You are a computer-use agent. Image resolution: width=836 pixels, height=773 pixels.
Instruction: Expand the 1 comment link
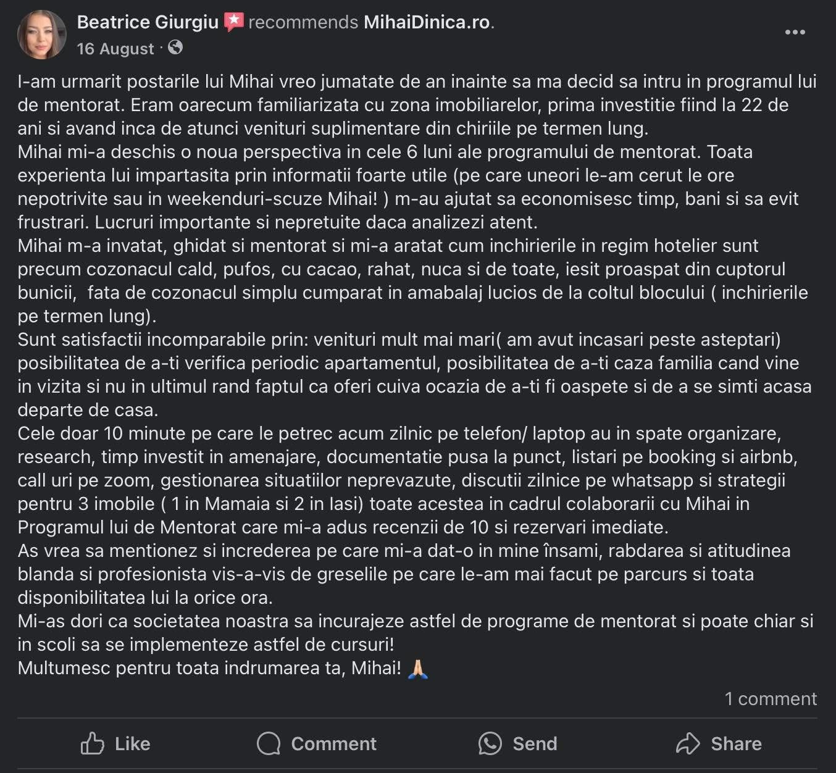pos(770,699)
